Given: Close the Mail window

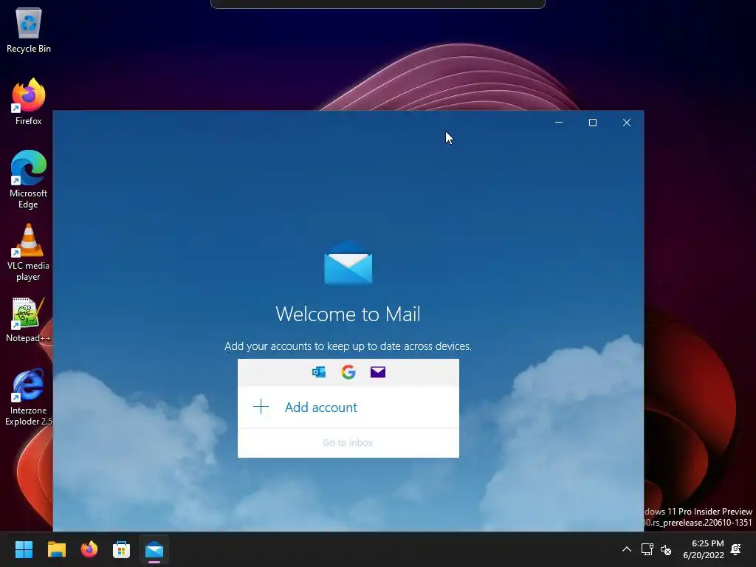Looking at the screenshot, I should tap(626, 123).
